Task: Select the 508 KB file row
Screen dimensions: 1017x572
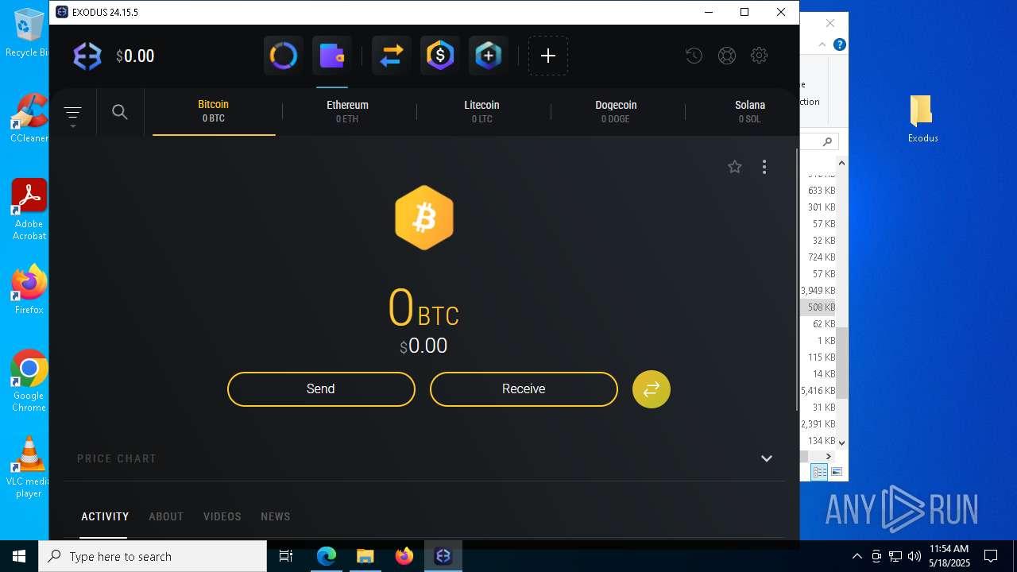Action: tap(818, 307)
